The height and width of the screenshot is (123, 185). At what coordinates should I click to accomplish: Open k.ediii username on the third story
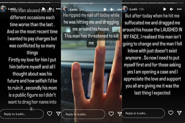pyautogui.click(x=133, y=9)
